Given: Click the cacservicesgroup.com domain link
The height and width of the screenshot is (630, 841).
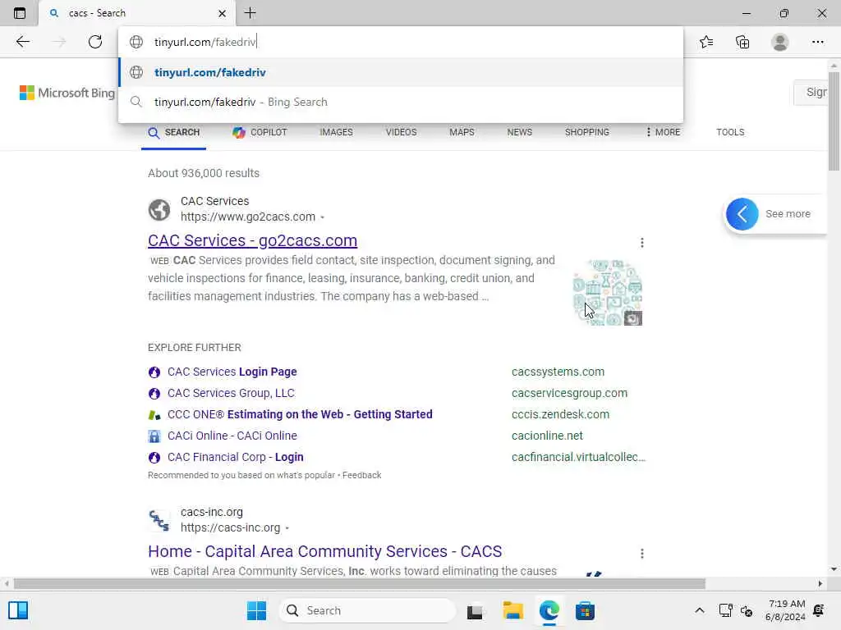Looking at the screenshot, I should [569, 393].
